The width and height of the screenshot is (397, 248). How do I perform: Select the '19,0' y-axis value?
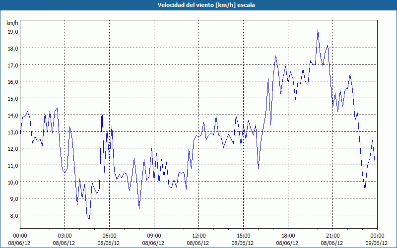coord(13,31)
